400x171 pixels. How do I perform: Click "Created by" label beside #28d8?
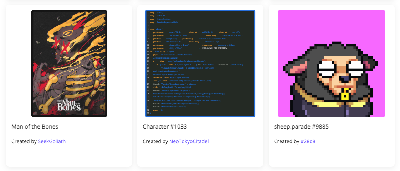(287, 141)
